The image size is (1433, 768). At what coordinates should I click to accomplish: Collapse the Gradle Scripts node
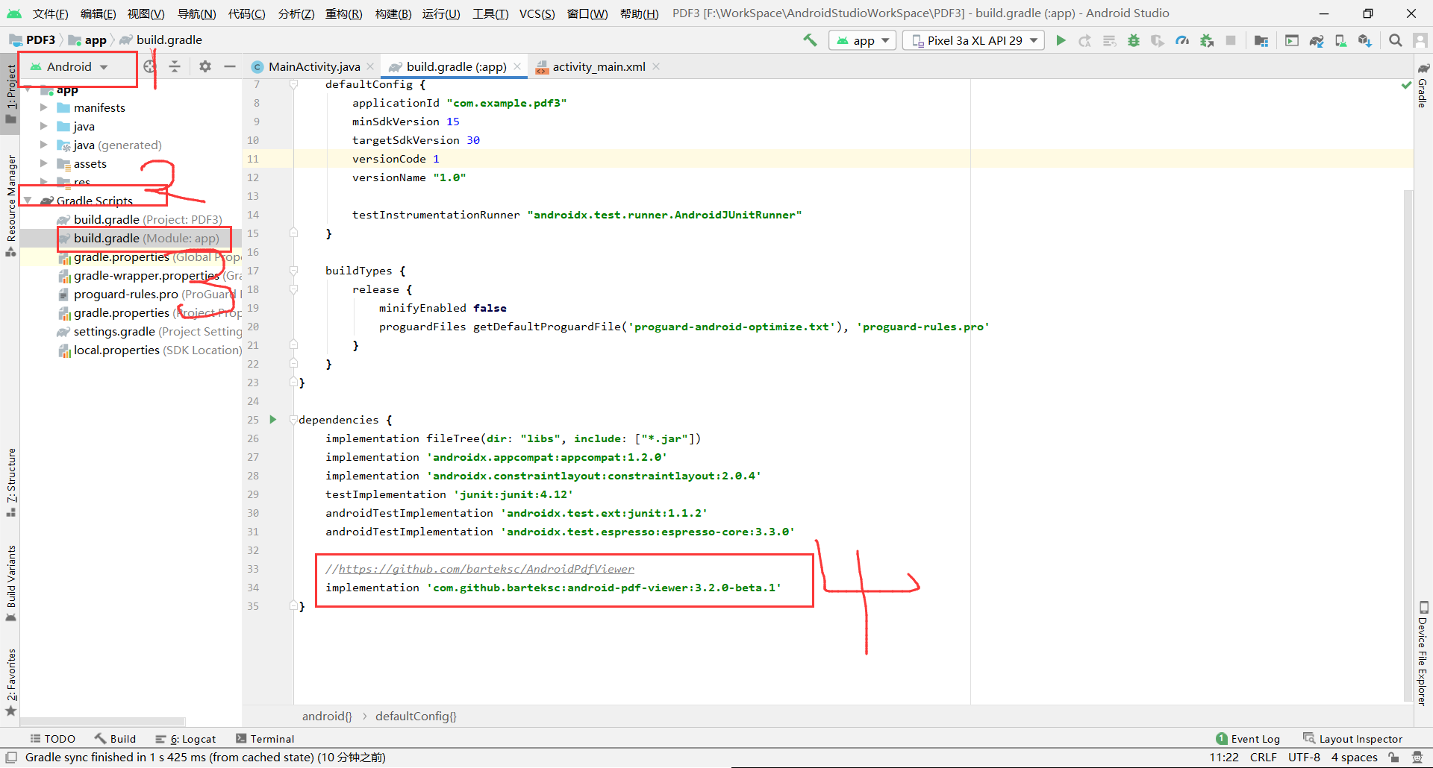pyautogui.click(x=28, y=201)
